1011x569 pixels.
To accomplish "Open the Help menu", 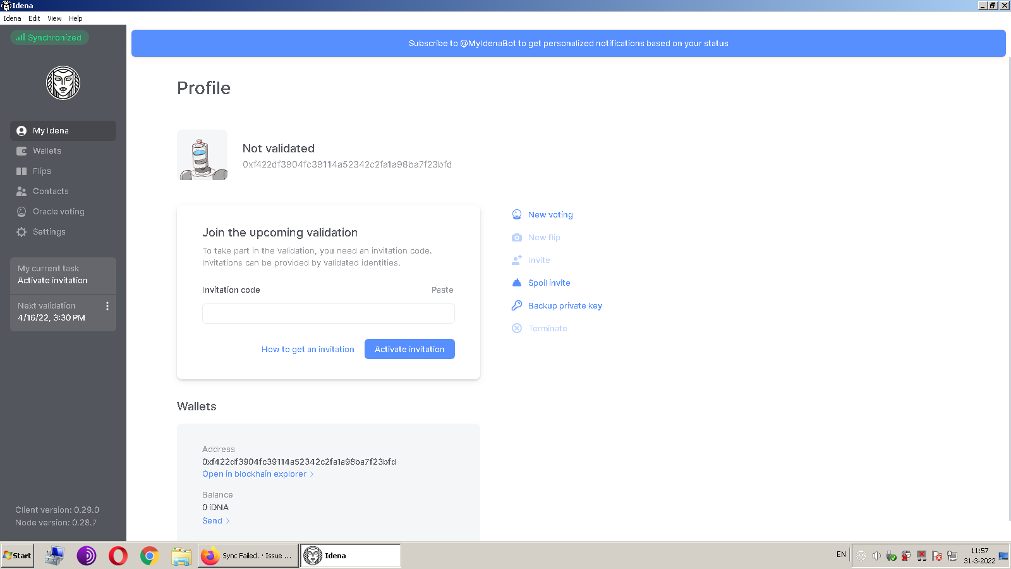I will [x=76, y=18].
